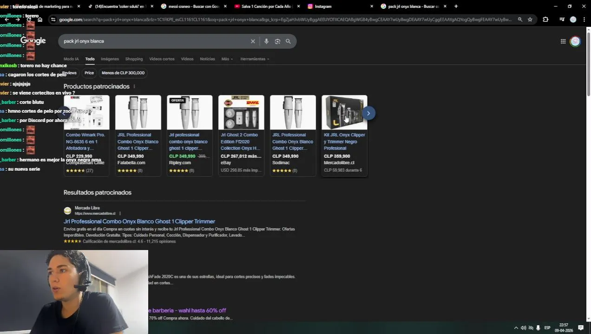Open 'Kit JRL Onyx Clipper y Trimmer Negro' product
The height and width of the screenshot is (334, 591).
tap(344, 141)
